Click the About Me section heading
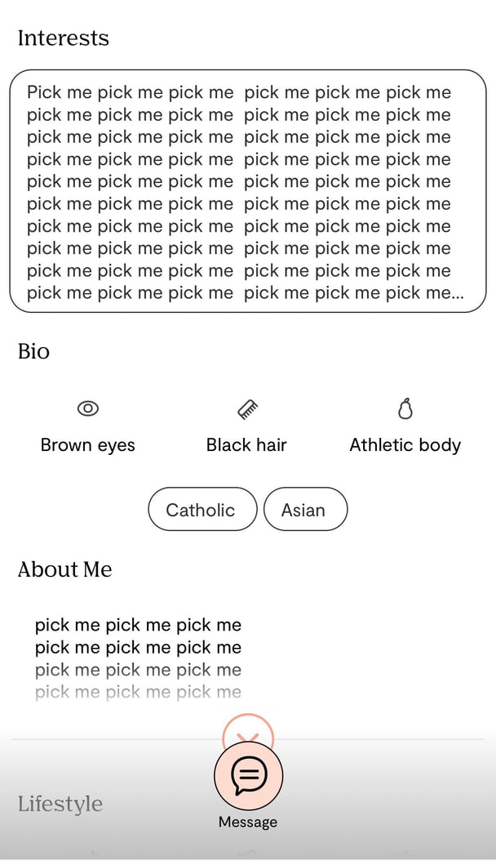The width and height of the screenshot is (496, 861). [64, 569]
